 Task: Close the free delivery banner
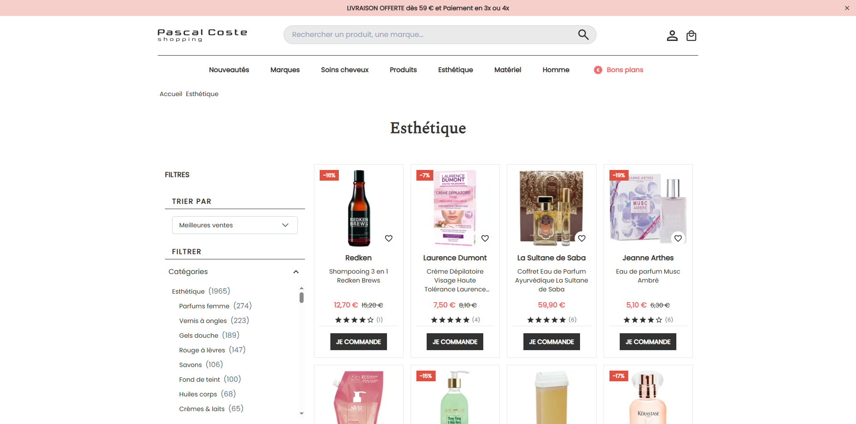pyautogui.click(x=847, y=8)
